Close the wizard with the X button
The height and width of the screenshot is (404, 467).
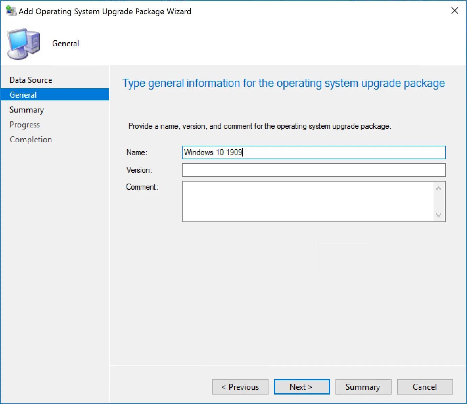[455, 11]
